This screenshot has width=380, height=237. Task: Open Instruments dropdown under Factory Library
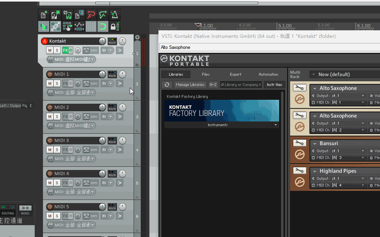[276, 125]
